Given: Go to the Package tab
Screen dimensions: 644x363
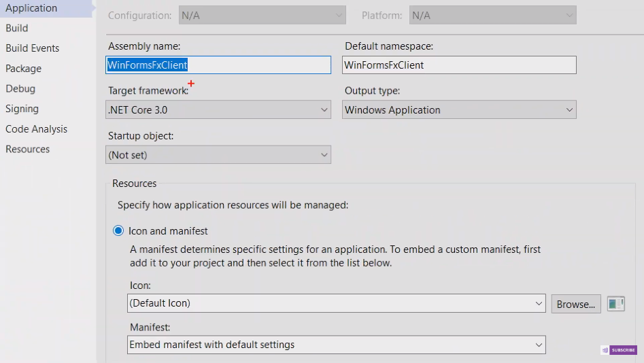Looking at the screenshot, I should (23, 69).
